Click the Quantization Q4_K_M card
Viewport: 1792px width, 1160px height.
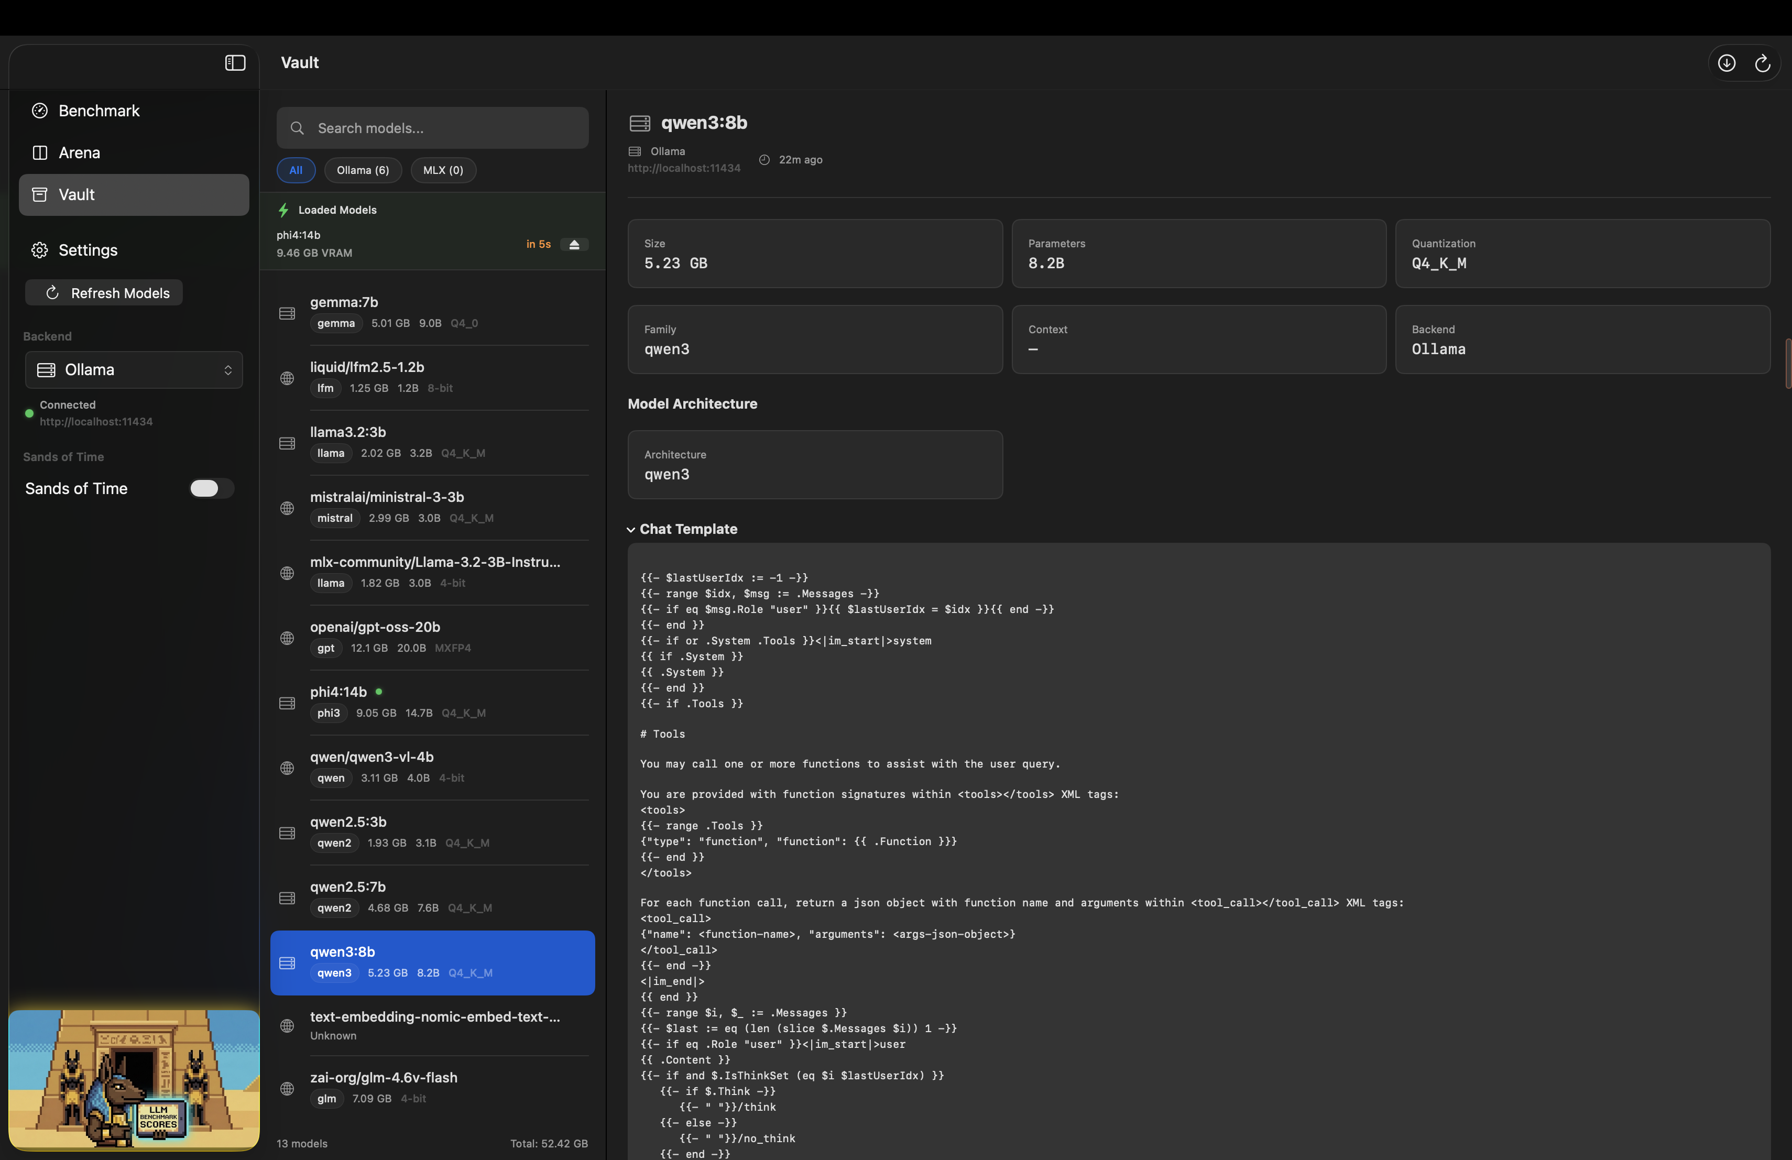[x=1583, y=254]
